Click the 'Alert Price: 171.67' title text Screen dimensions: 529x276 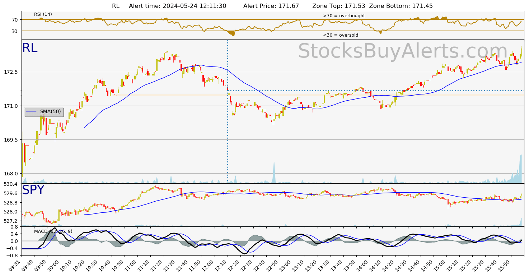coord(271,6)
